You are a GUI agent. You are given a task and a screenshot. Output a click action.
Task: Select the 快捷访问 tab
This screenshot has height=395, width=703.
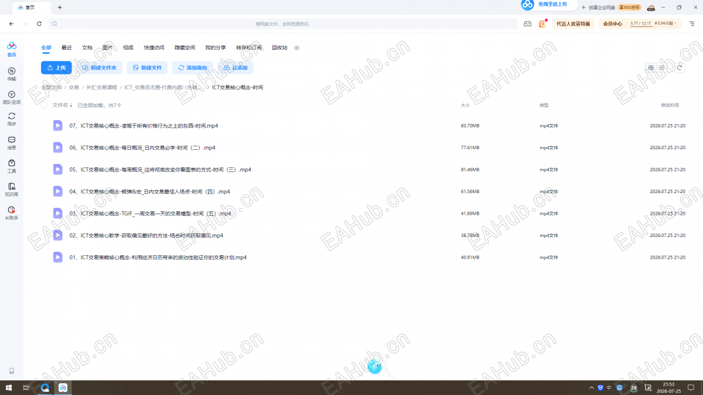point(154,47)
